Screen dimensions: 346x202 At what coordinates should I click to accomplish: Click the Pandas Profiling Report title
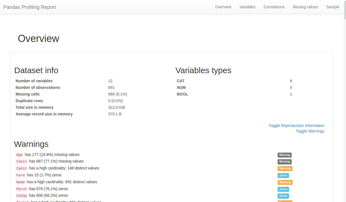coord(29,7)
